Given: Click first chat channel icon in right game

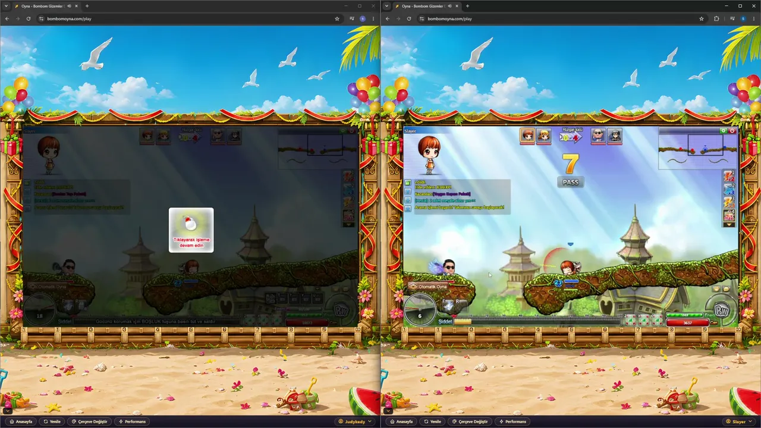Looking at the screenshot, I should [x=408, y=183].
